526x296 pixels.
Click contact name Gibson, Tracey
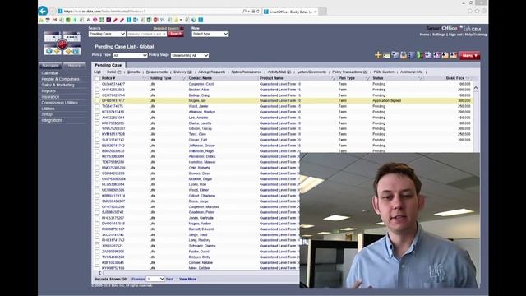[x=201, y=128]
